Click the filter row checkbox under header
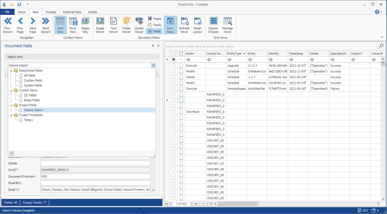 tap(173, 59)
